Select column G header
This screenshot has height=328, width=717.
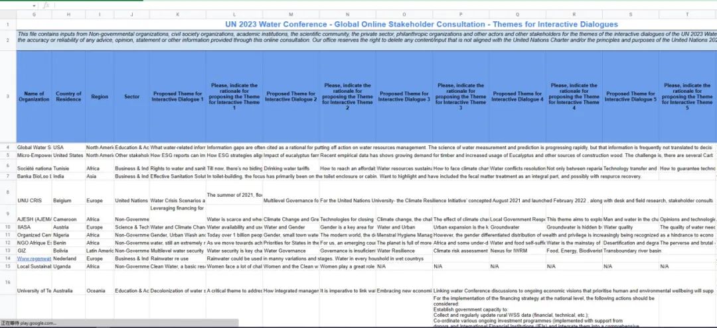(33, 14)
